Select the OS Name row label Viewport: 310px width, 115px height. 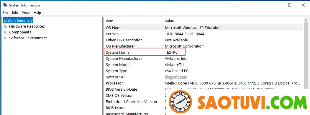[x=114, y=28]
